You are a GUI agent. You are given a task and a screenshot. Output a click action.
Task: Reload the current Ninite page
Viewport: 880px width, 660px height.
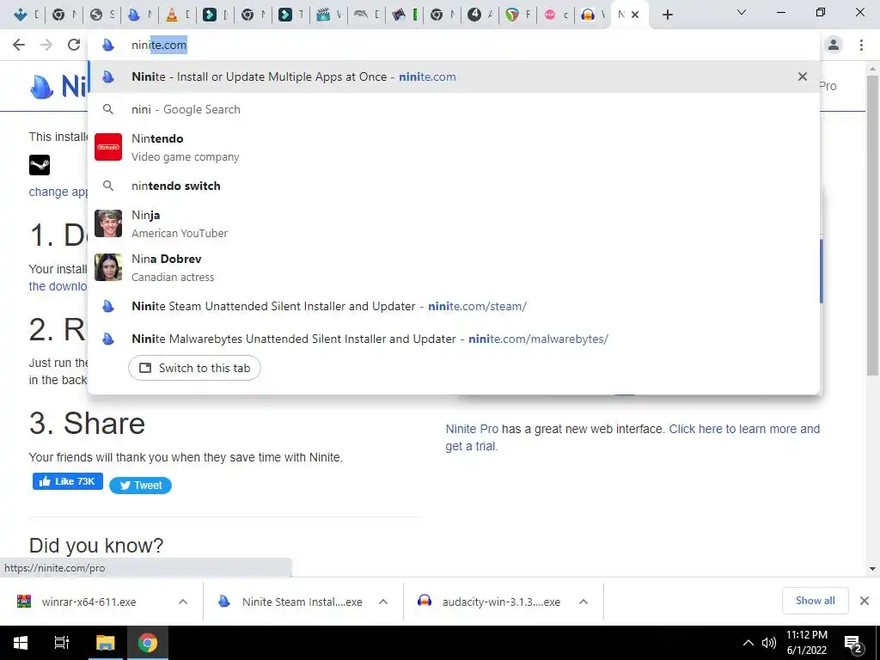pos(74,45)
